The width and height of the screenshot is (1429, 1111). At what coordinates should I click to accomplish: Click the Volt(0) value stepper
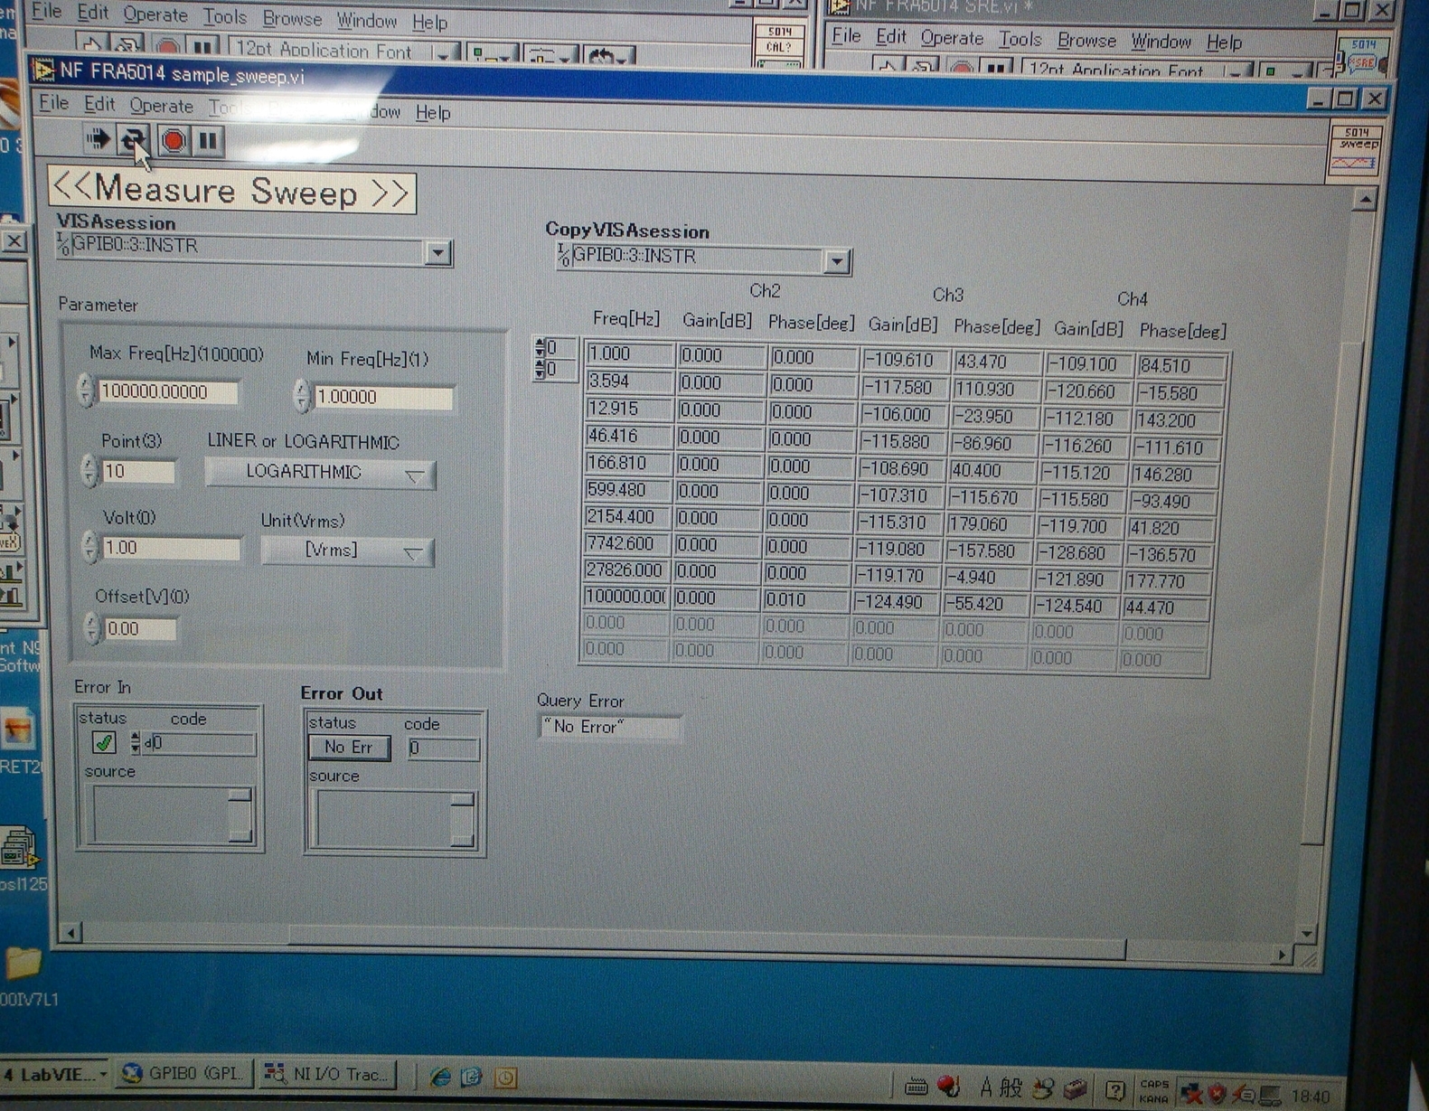point(89,547)
